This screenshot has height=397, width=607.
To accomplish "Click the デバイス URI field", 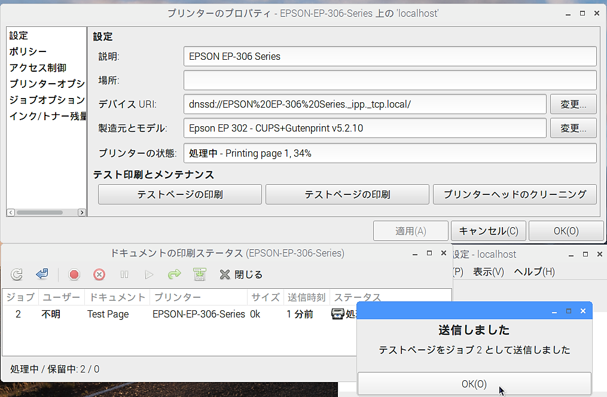I will (x=365, y=104).
